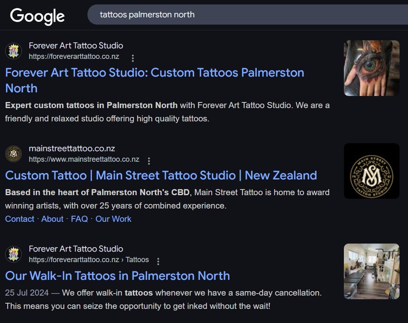
Task: Select the 'Our Work' sitelink
Action: [x=113, y=219]
